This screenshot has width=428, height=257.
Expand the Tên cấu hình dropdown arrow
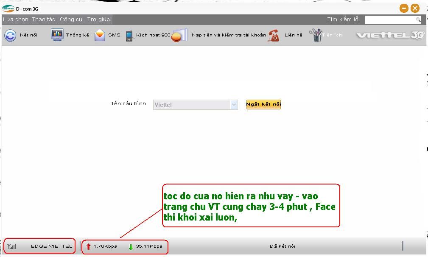tap(234, 105)
